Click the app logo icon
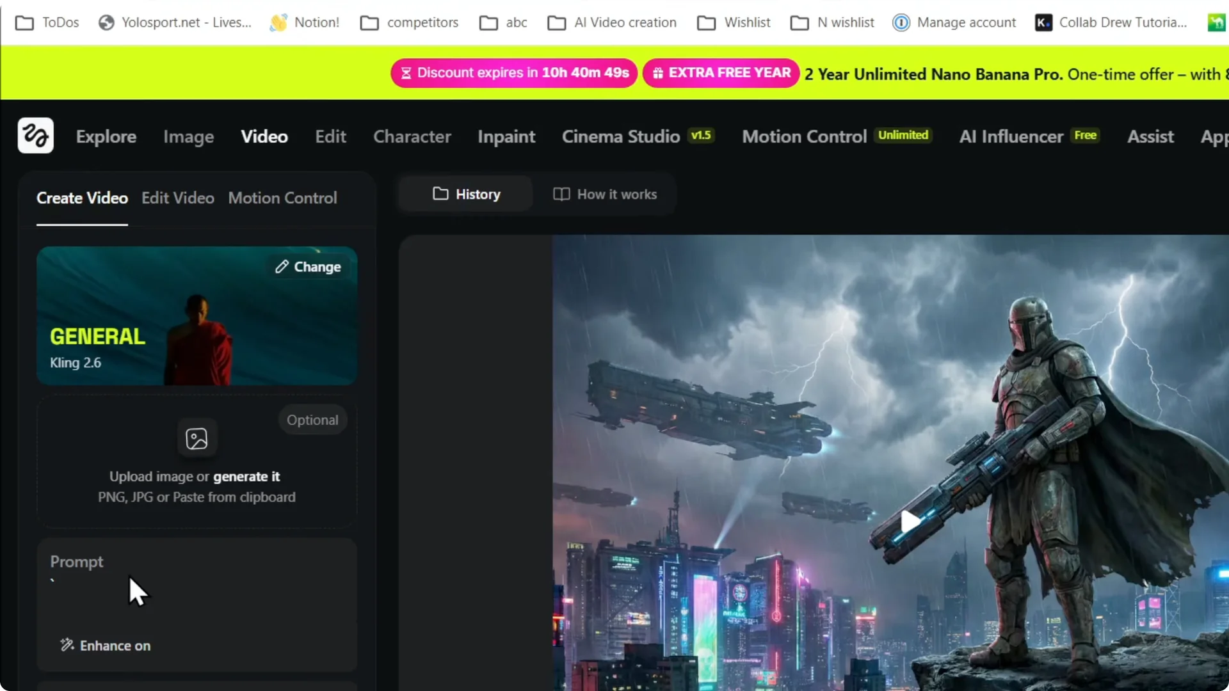 coord(35,135)
